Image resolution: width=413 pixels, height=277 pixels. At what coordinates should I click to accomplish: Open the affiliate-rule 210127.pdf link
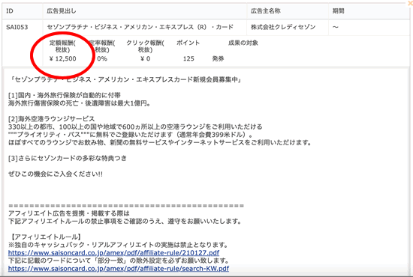tap(113, 253)
